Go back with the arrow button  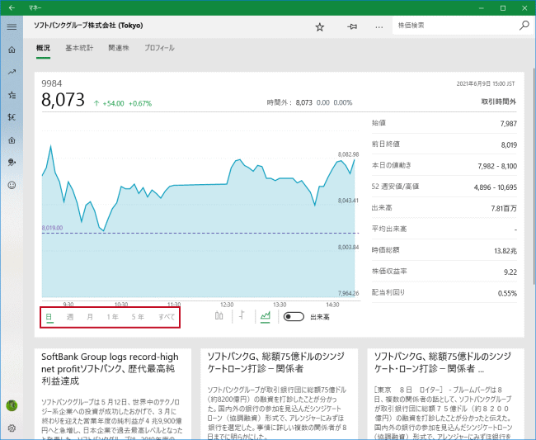click(x=12, y=8)
